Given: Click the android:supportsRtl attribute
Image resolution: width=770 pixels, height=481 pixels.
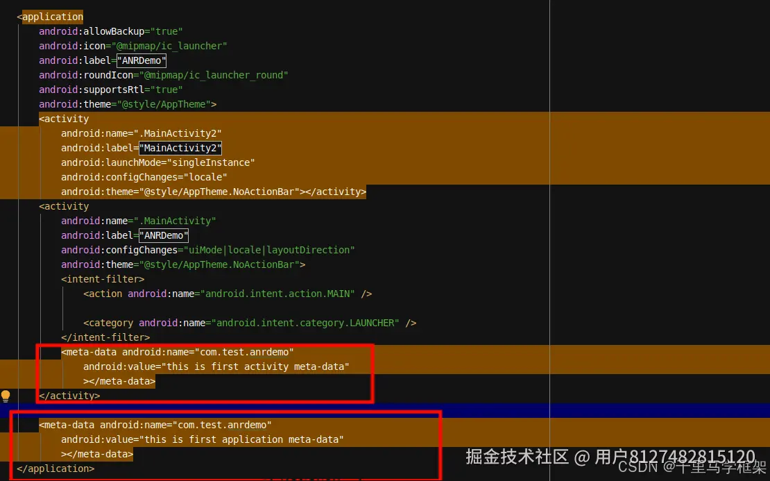Looking at the screenshot, I should pos(92,90).
